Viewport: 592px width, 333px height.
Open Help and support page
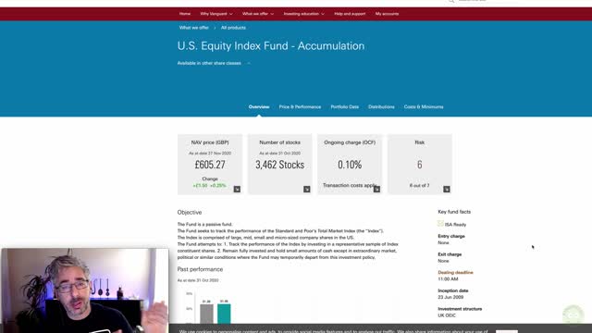[x=350, y=14]
